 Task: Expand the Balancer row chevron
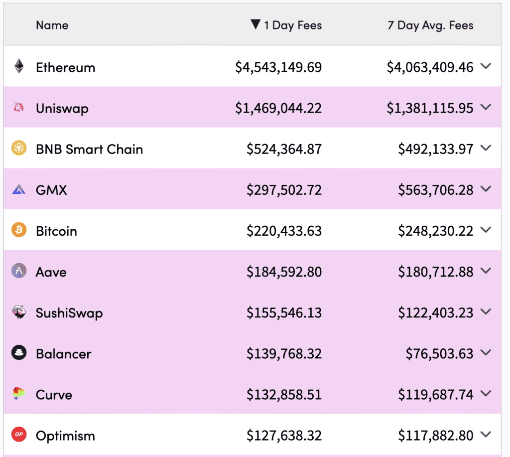pos(486,353)
